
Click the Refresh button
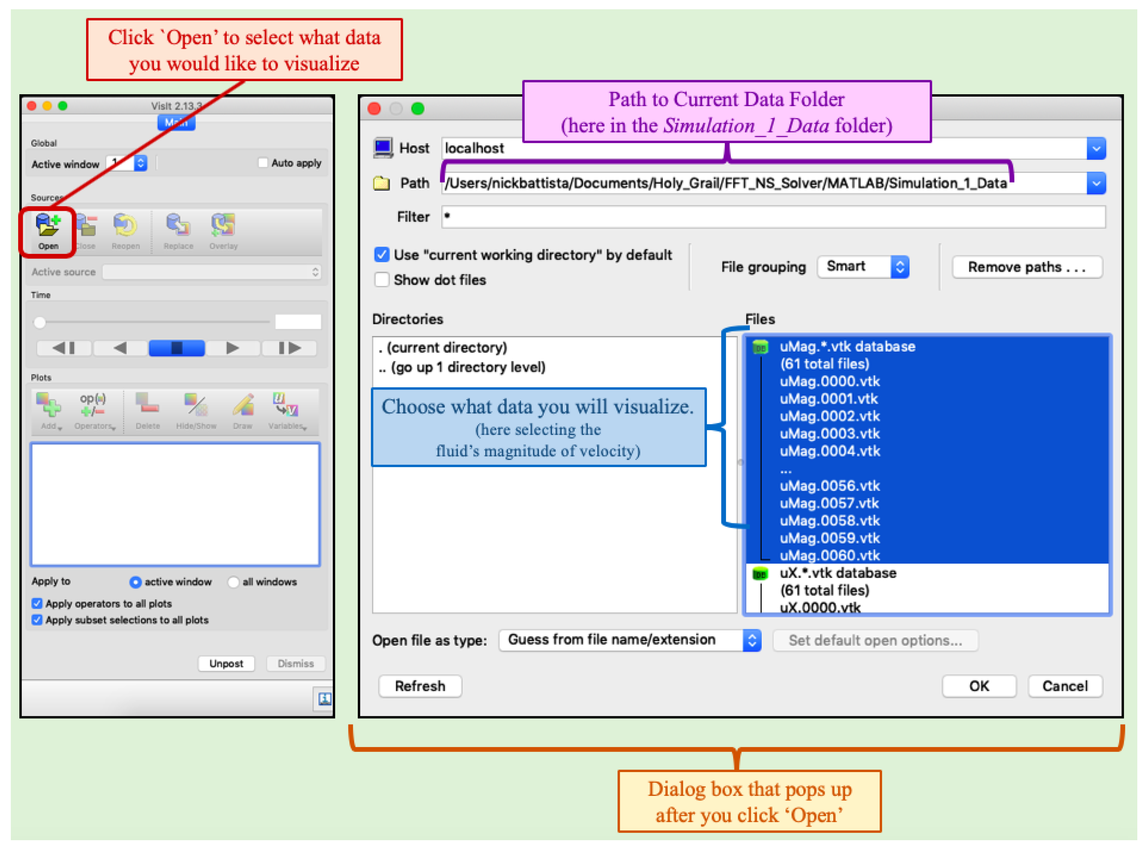(420, 686)
